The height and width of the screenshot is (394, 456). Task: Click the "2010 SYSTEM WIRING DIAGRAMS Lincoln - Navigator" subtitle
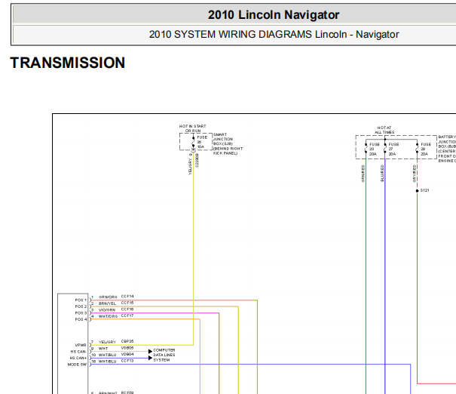pyautogui.click(x=274, y=35)
